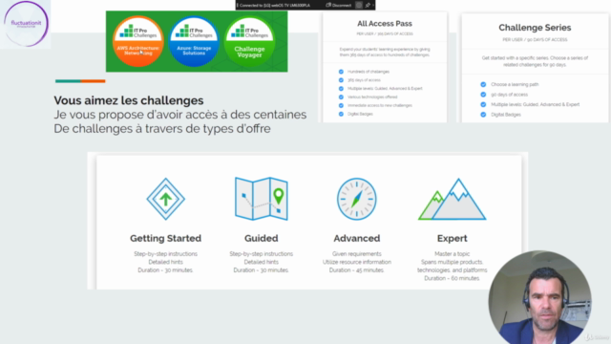Image resolution: width=611 pixels, height=344 pixels.
Task: Click the Expert title
Action: click(x=452, y=238)
